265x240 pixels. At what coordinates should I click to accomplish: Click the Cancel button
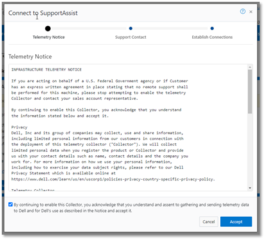click(x=209, y=221)
